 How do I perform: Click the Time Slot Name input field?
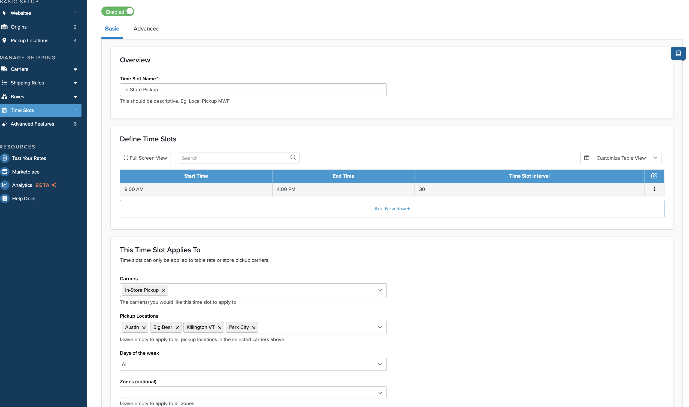(x=253, y=90)
